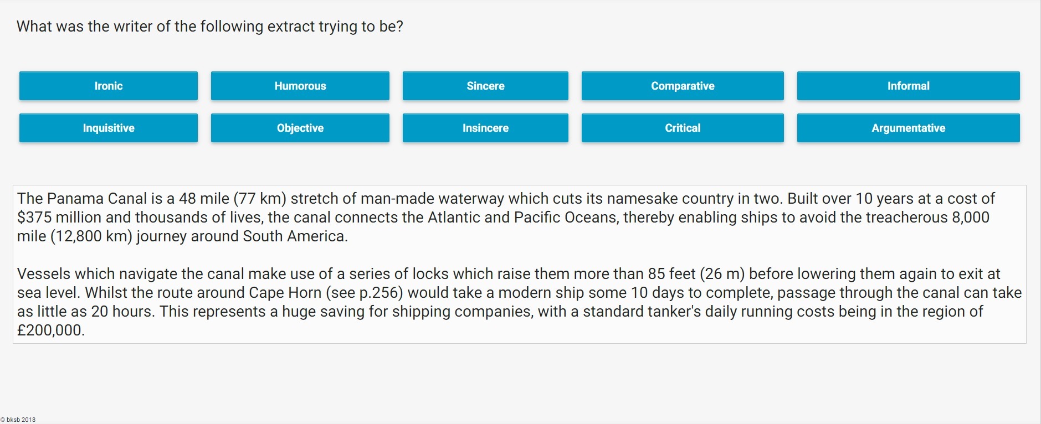Click 'The Panama Canal' at the extract start
This screenshot has width=1041, height=424.
82,199
